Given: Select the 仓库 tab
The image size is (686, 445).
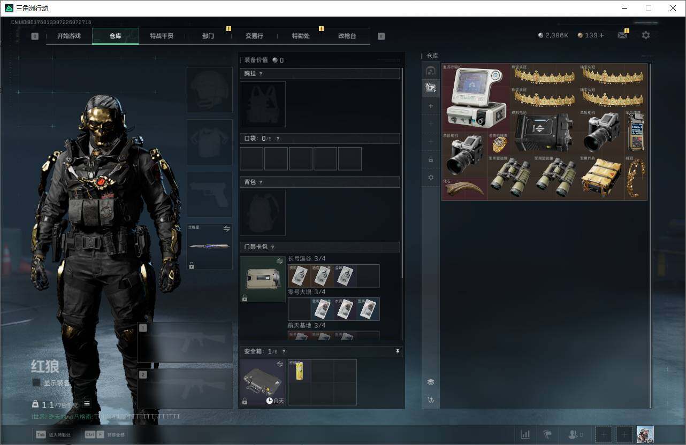Looking at the screenshot, I should point(115,36).
